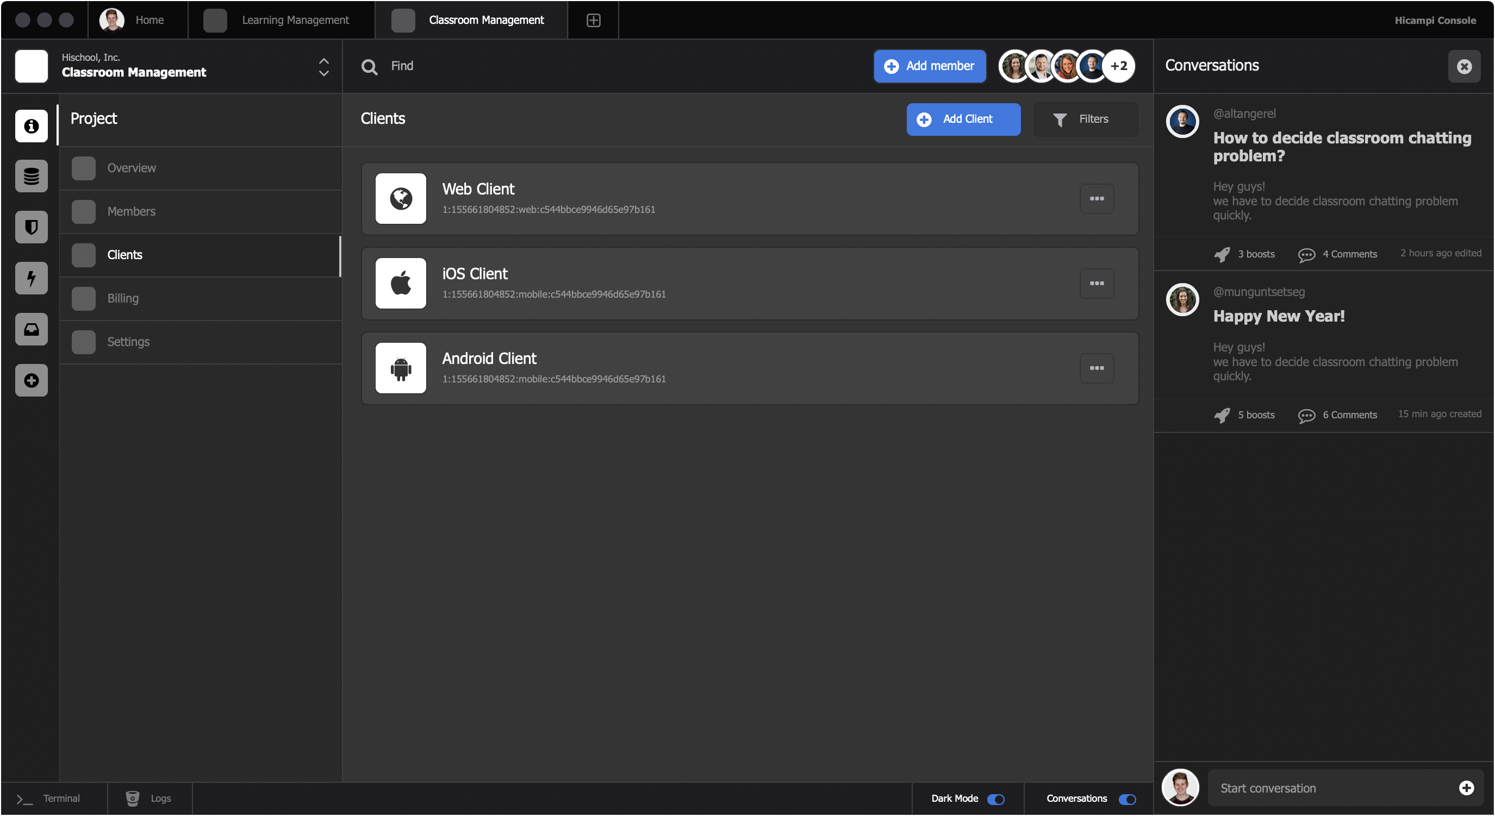Click comments bubble icon on altangerel's post
Viewport: 1495px width, 817px height.
point(1306,255)
